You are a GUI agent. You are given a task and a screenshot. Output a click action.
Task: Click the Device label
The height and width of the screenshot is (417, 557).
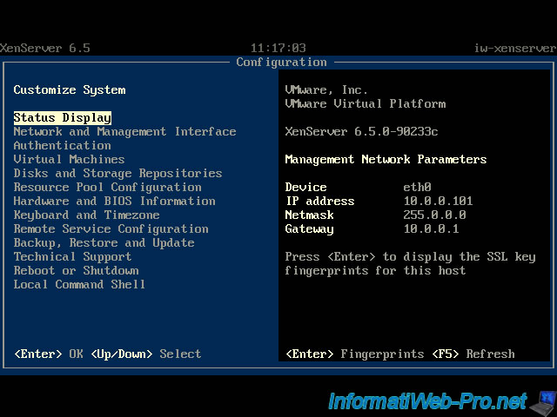(x=305, y=187)
